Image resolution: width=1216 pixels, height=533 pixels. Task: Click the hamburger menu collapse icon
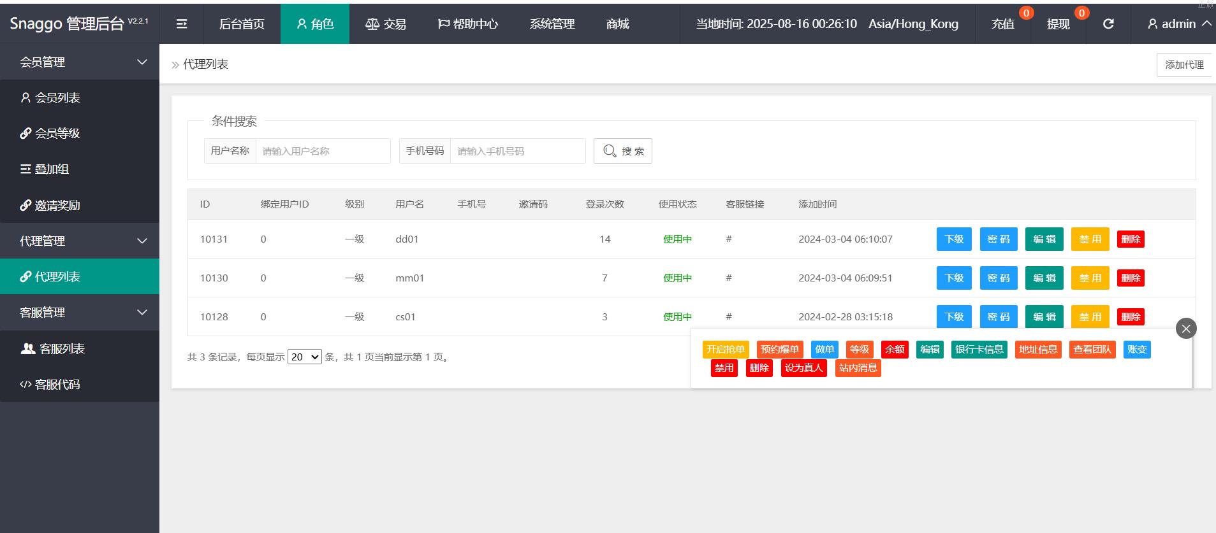(182, 24)
